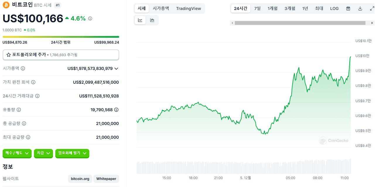Click the download chart data icon
This screenshot has height=187, width=376.
tap(360, 8)
